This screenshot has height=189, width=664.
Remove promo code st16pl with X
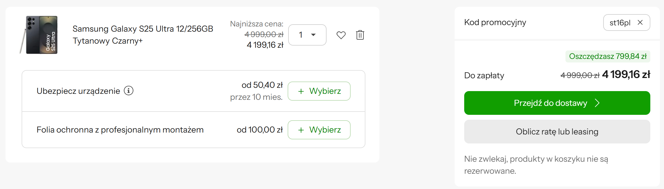coord(640,22)
